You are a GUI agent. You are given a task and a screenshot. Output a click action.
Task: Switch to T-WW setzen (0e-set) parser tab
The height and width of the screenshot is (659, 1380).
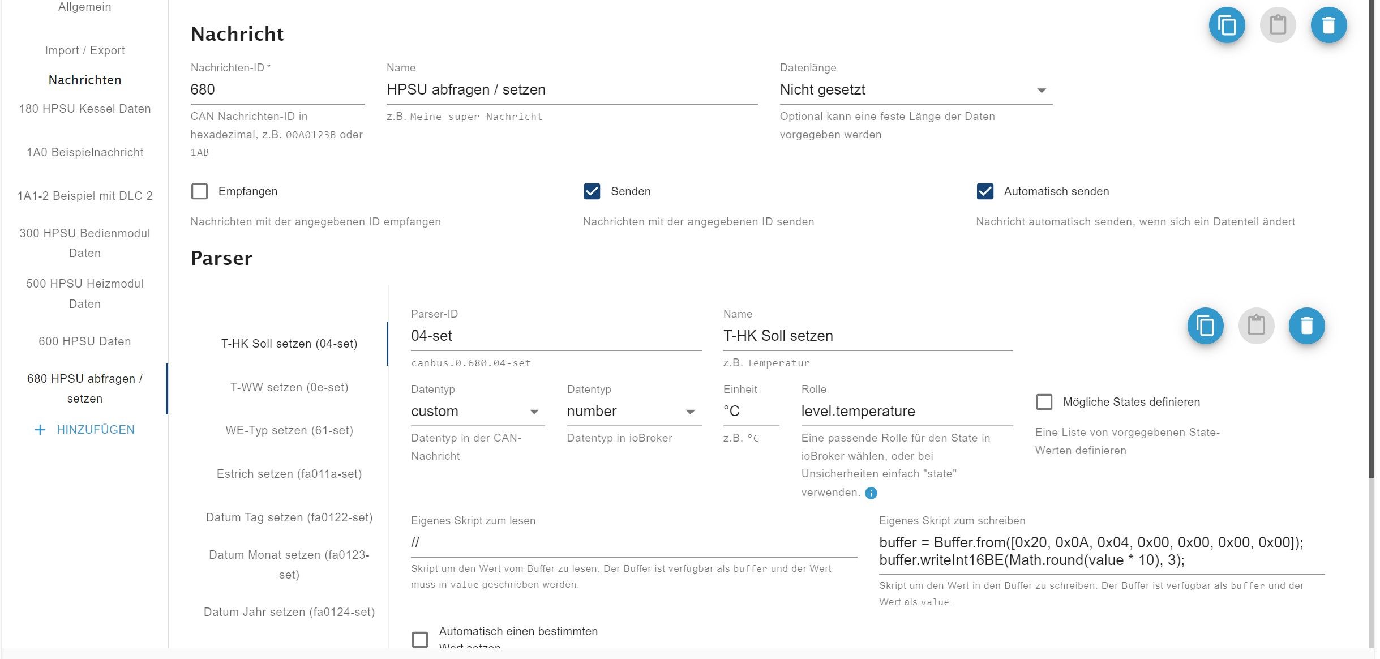(289, 387)
